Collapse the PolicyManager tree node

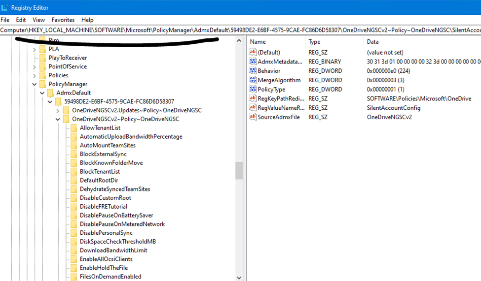(35, 84)
